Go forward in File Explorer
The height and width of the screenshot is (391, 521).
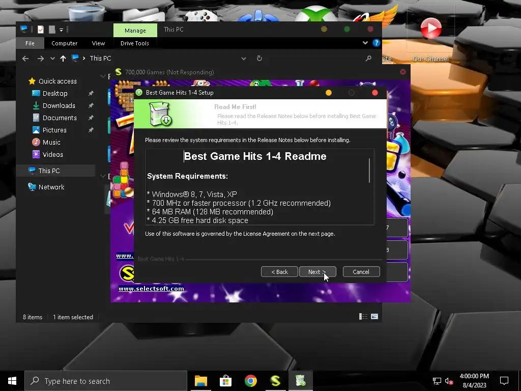click(41, 59)
